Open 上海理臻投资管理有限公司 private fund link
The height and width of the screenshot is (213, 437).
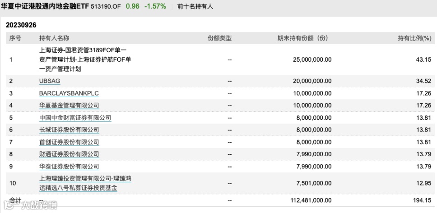(85, 183)
